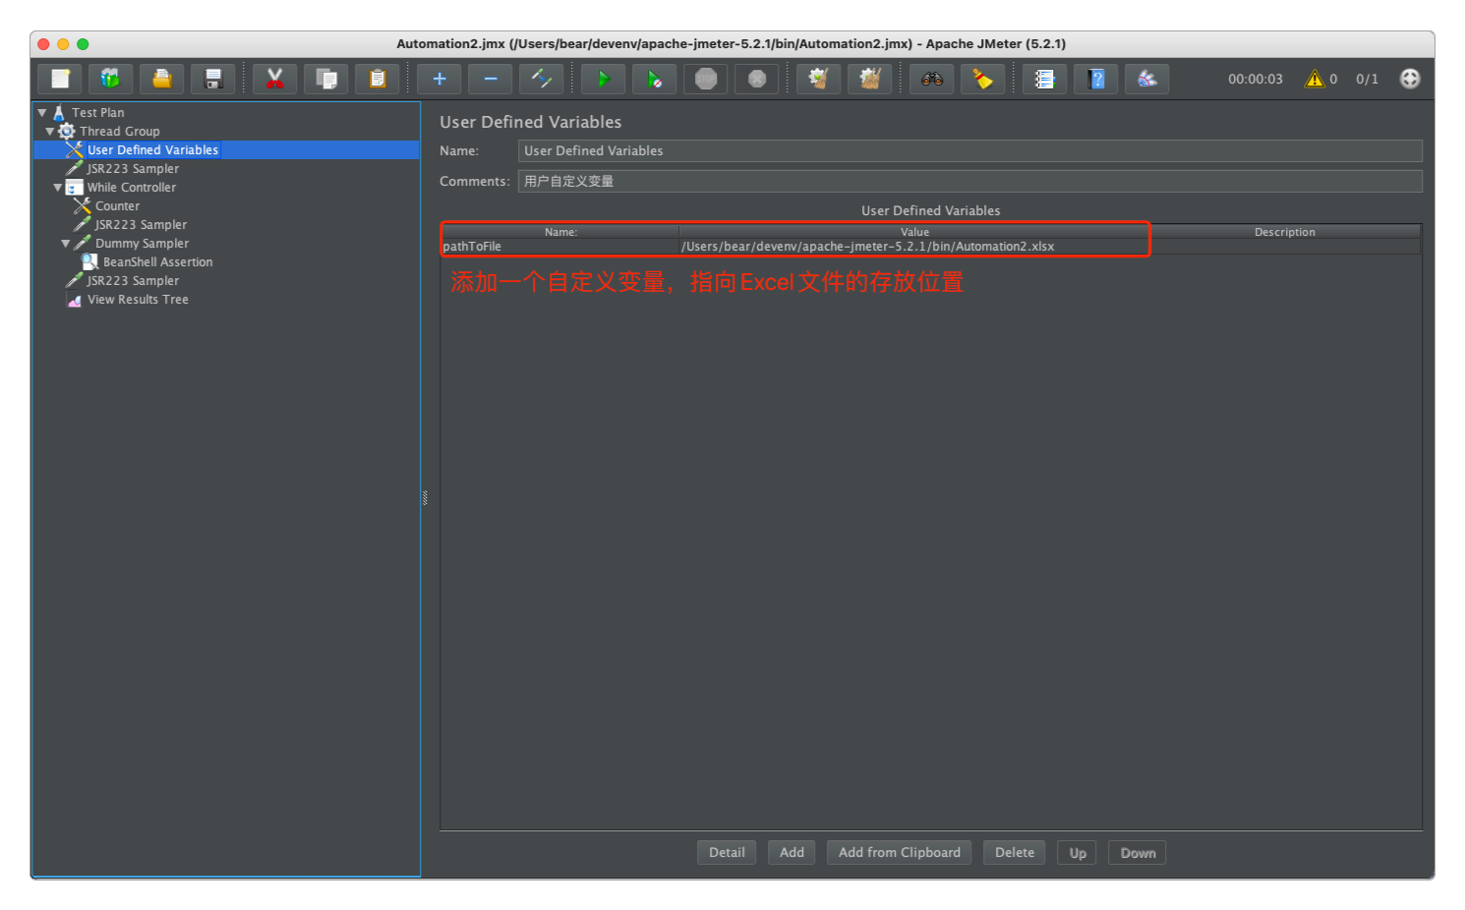Click the 00:00:03 elapsed time display
Viewport: 1465px width, 910px height.
pos(1256,80)
